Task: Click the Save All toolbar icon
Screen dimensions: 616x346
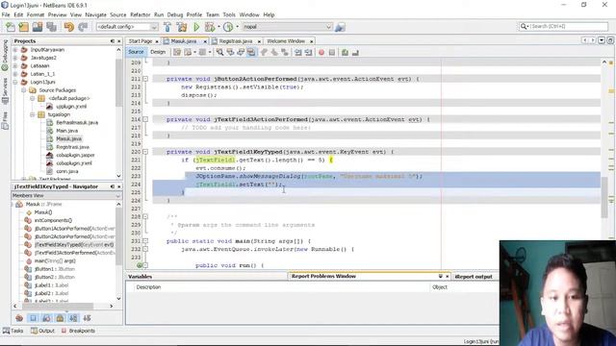Action: (x=51, y=27)
